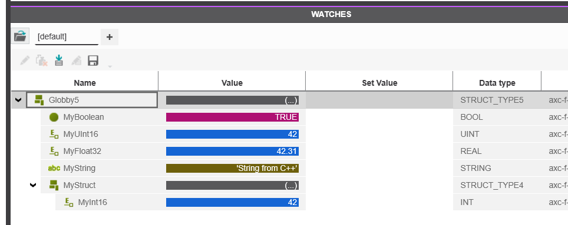Click the Set Value column header

(x=379, y=83)
